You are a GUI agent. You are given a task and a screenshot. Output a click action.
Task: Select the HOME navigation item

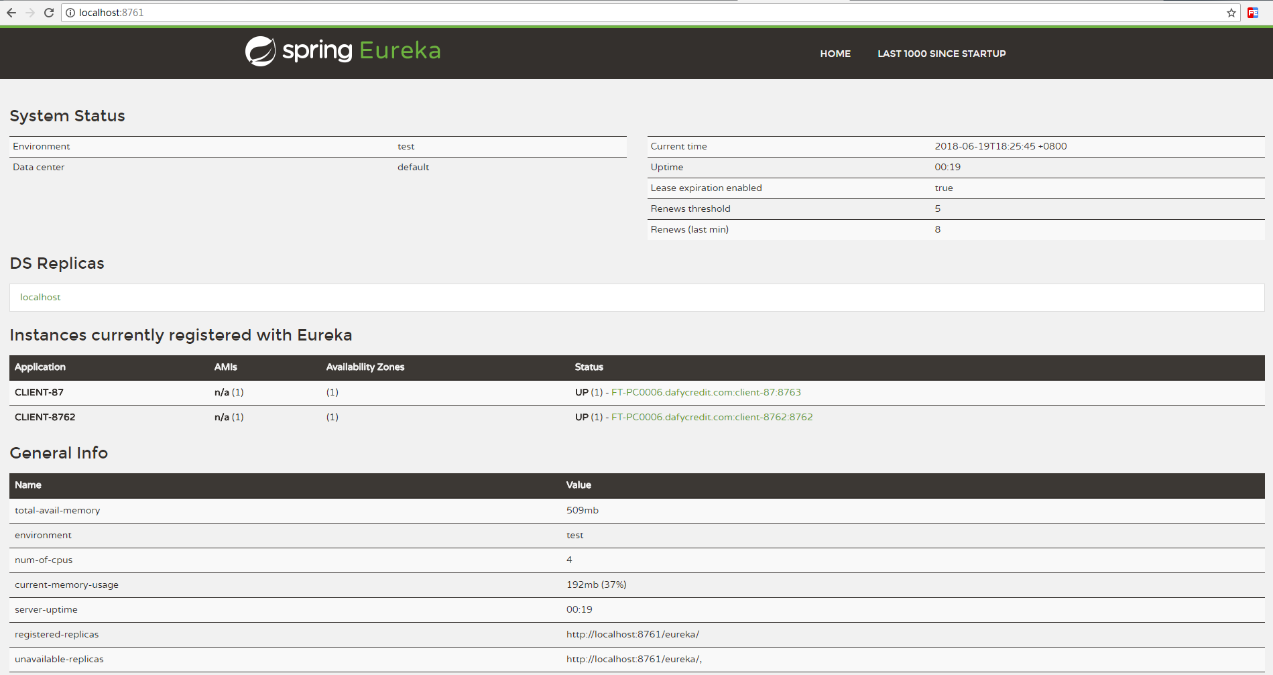pos(835,54)
